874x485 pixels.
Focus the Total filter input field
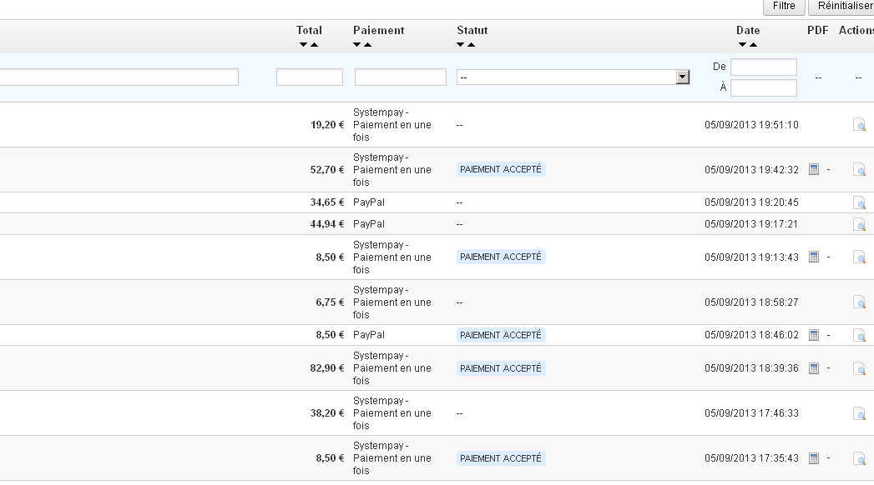[x=310, y=77]
